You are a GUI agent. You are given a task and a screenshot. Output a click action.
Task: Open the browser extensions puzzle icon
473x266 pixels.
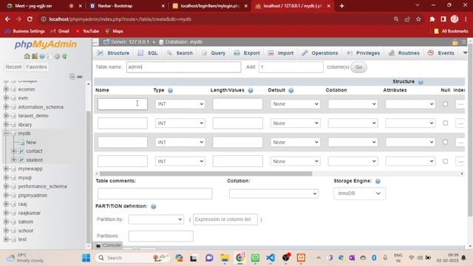click(x=432, y=19)
